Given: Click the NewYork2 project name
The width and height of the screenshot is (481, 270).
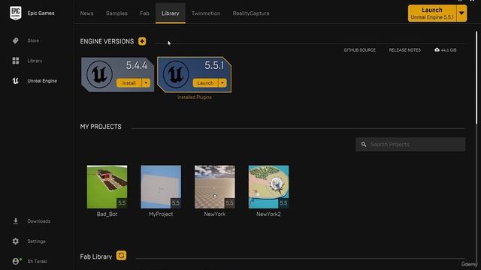Looking at the screenshot, I should pyautogui.click(x=268, y=214).
